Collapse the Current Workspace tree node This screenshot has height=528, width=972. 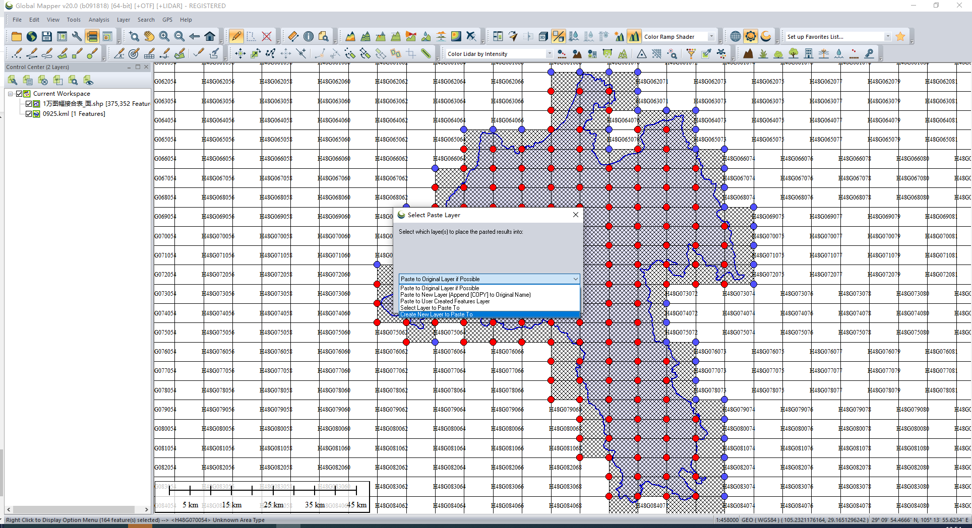coord(10,94)
